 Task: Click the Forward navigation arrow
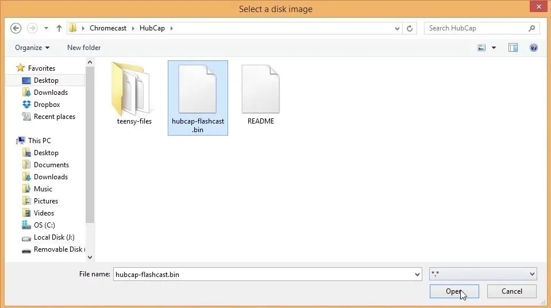pyautogui.click(x=32, y=28)
